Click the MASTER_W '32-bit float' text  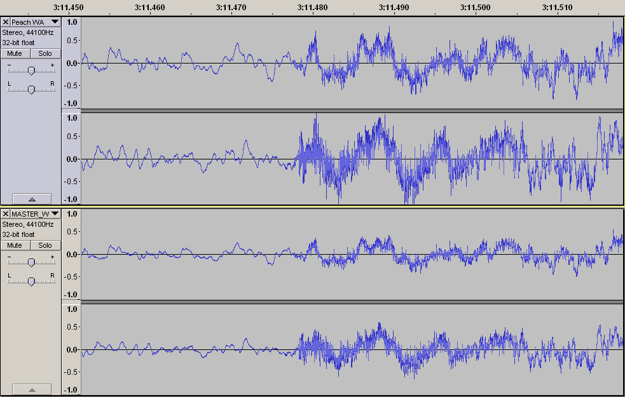18,234
